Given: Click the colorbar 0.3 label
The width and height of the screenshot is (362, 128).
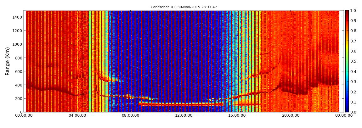Looking at the screenshot, I should (x=353, y=82).
